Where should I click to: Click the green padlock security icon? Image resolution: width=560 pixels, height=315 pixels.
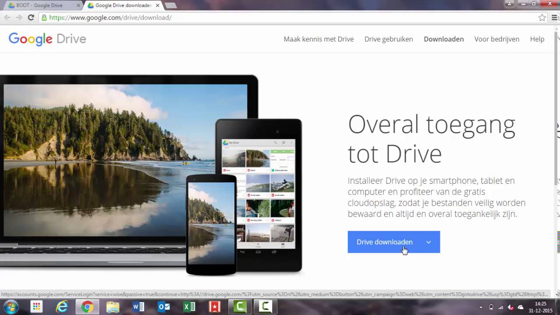pyautogui.click(x=44, y=17)
